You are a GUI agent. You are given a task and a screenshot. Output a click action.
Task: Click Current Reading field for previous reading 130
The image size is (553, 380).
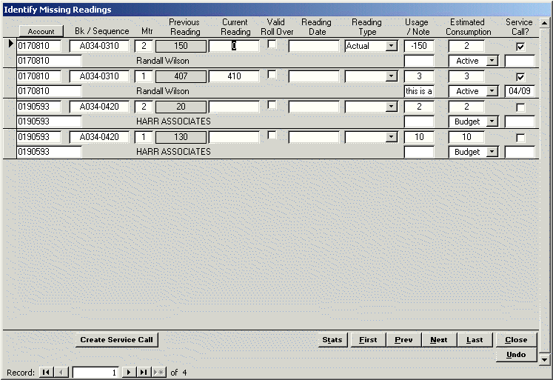coord(234,137)
